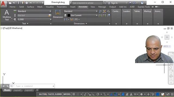Click the Multiline Text tool
This screenshot has height=97, width=174.
click(7, 15)
